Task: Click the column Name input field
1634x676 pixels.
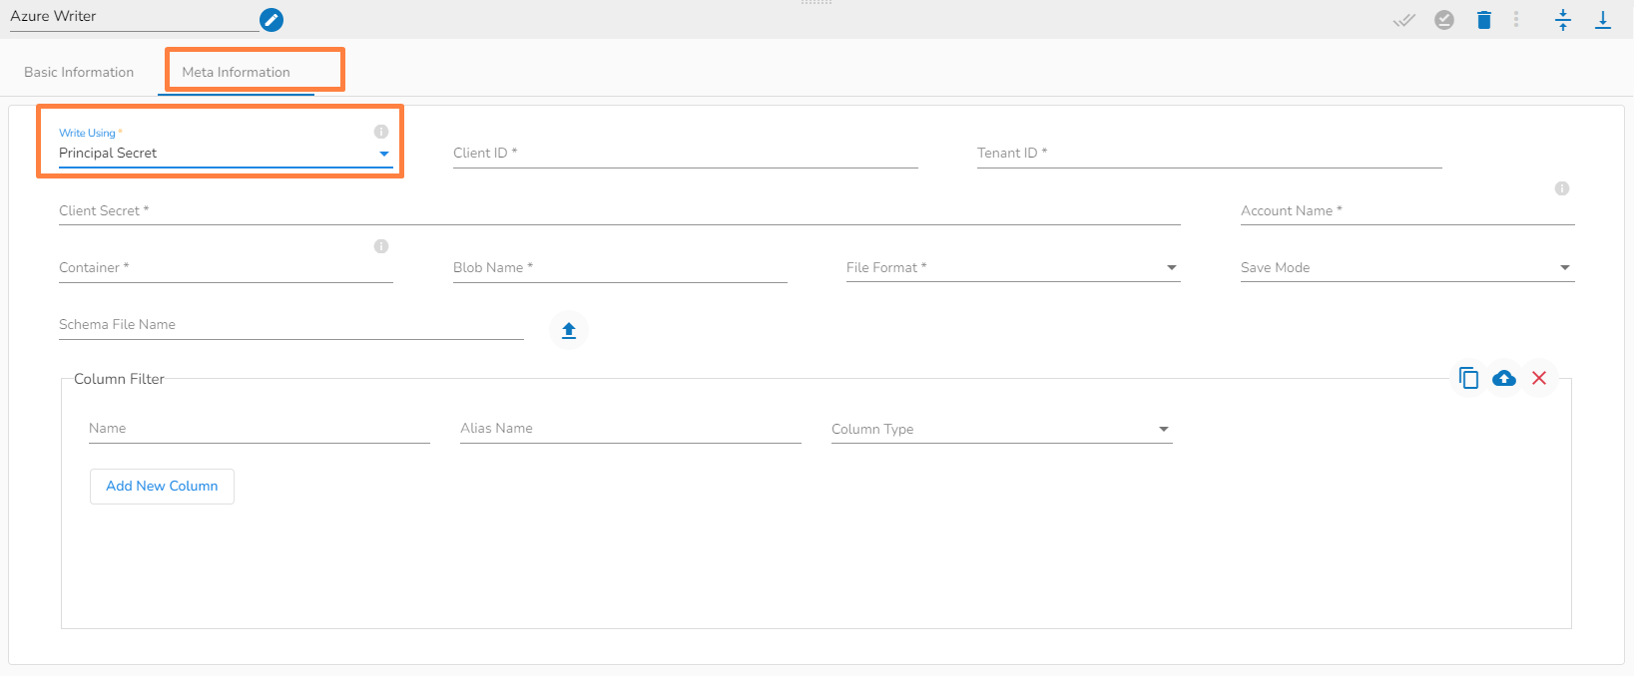Action: [x=260, y=429]
